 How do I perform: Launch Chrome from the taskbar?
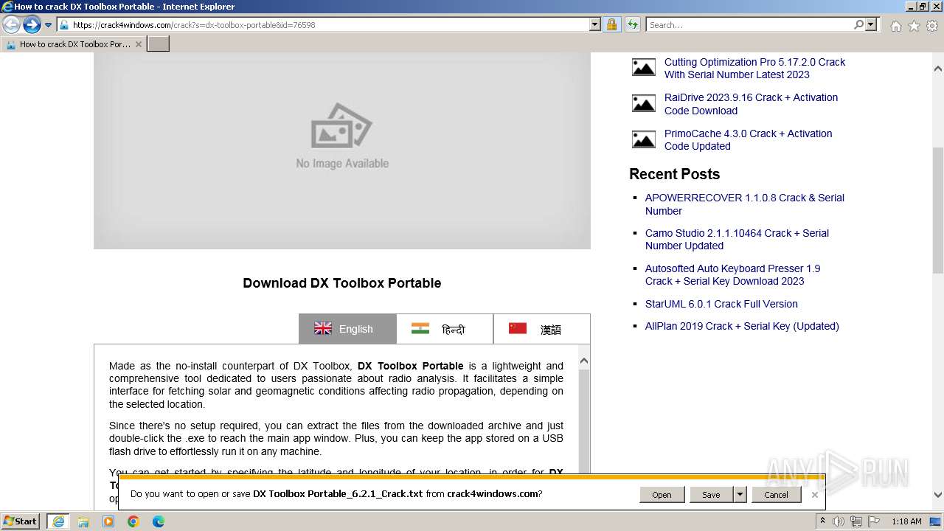(133, 521)
